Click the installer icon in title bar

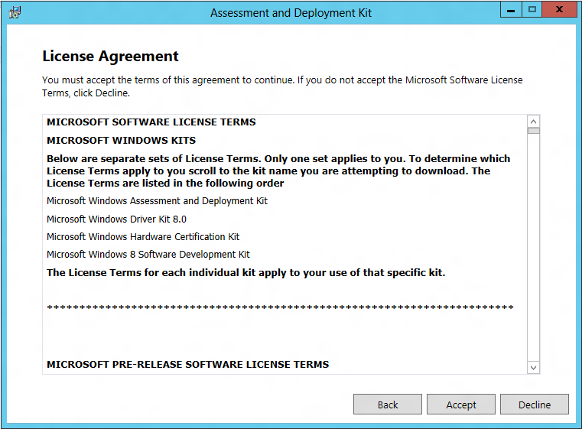(15, 12)
